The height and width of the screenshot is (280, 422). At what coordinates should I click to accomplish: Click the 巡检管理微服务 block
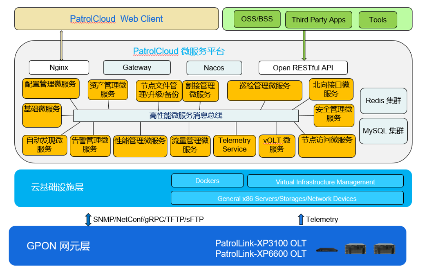click(265, 91)
